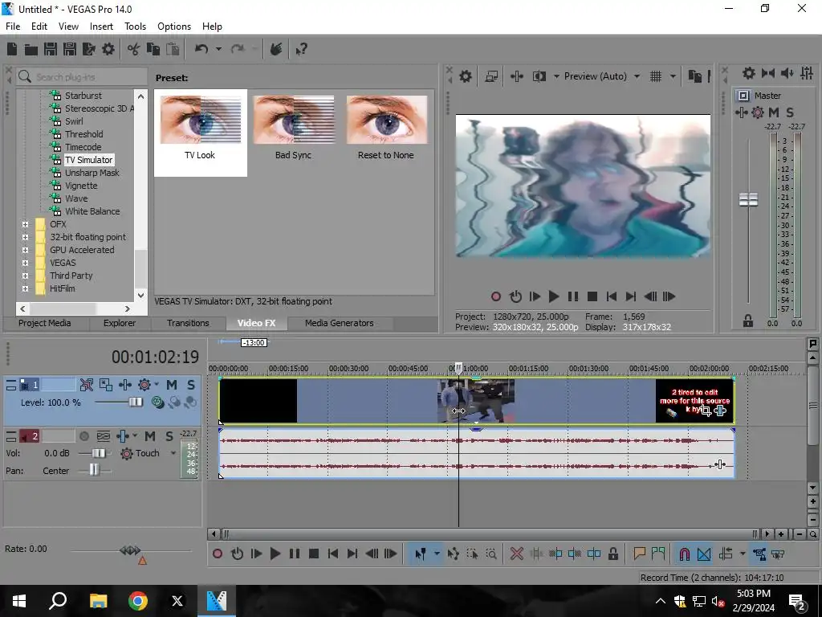The height and width of the screenshot is (617, 822).
Task: Adjust audio track Vol slider
Action: point(98,453)
